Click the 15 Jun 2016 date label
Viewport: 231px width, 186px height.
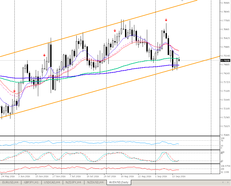click(x=42, y=176)
